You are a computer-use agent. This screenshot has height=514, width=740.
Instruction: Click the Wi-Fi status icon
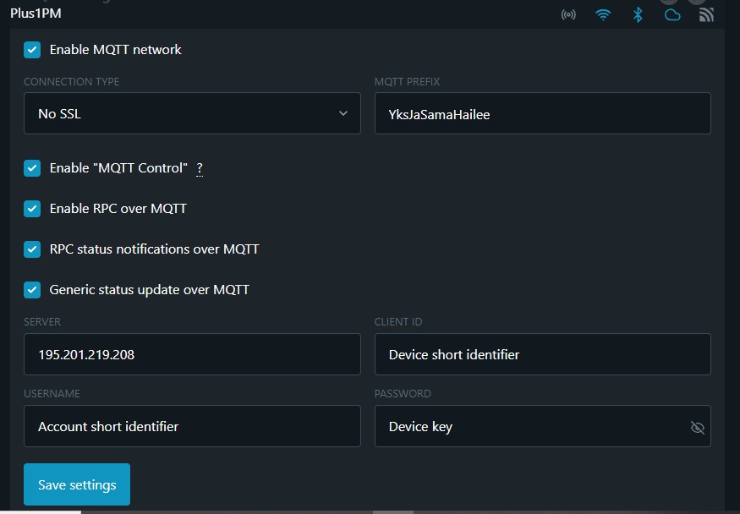603,14
